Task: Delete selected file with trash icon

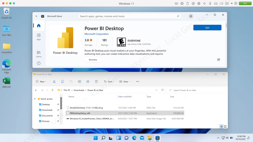Action: point(96,81)
